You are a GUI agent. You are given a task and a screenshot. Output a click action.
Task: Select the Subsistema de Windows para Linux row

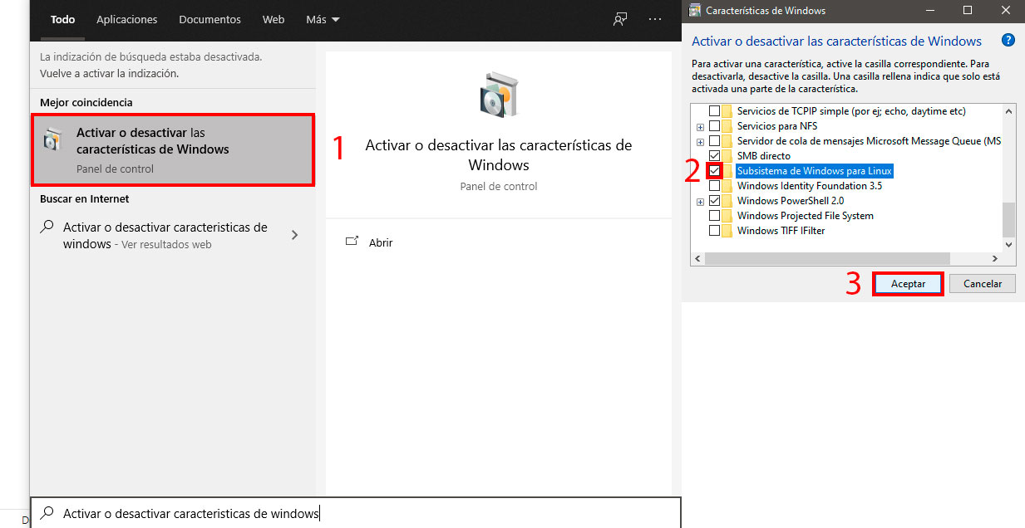(815, 171)
